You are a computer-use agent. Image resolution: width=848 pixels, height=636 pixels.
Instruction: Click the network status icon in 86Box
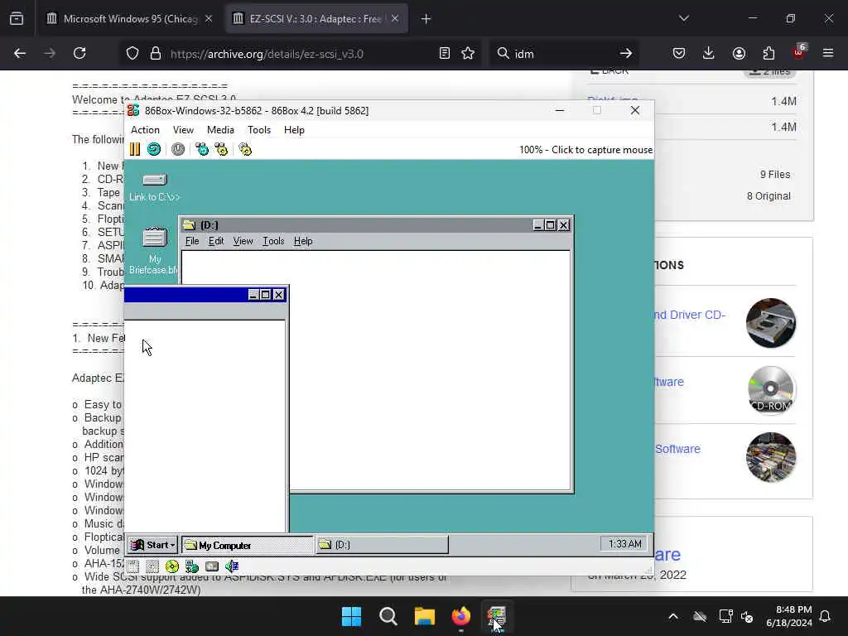click(x=192, y=566)
